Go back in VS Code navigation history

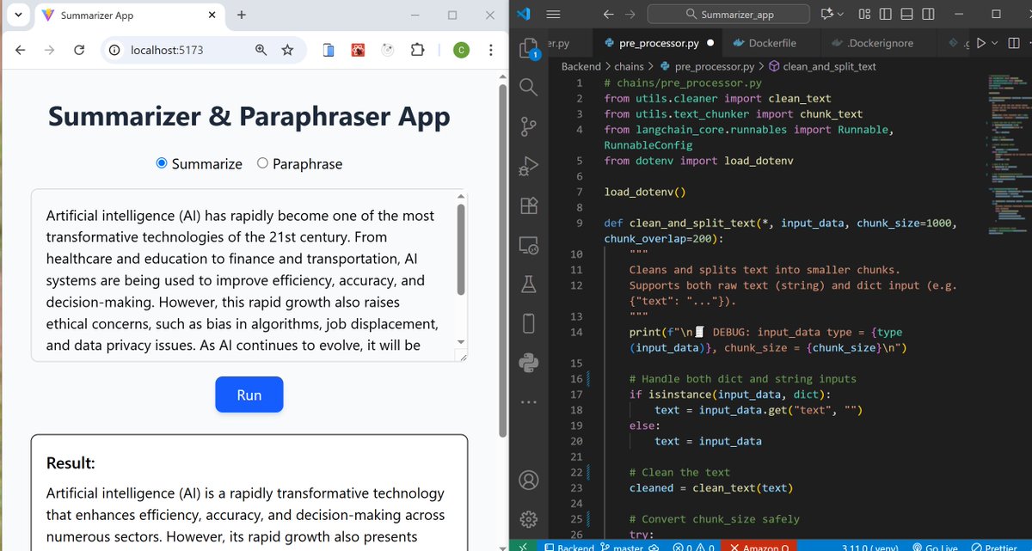608,14
